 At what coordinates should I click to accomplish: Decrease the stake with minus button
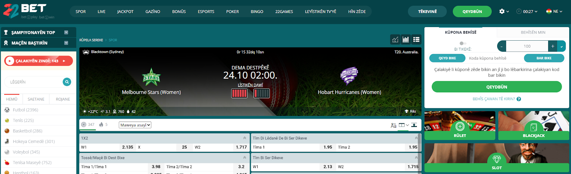(502, 46)
